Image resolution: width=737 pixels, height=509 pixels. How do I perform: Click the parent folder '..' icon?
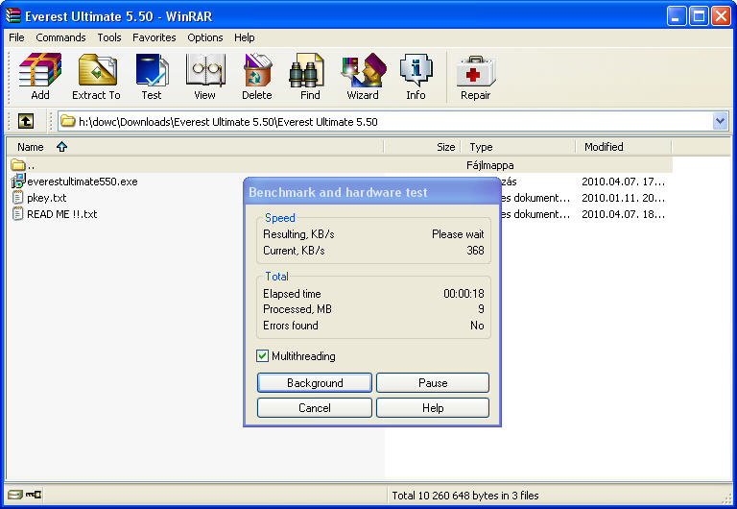click(18, 164)
